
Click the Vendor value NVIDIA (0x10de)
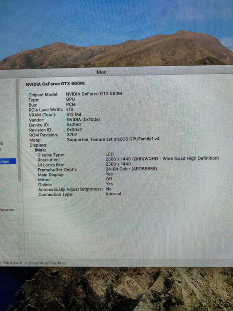[x=83, y=120]
